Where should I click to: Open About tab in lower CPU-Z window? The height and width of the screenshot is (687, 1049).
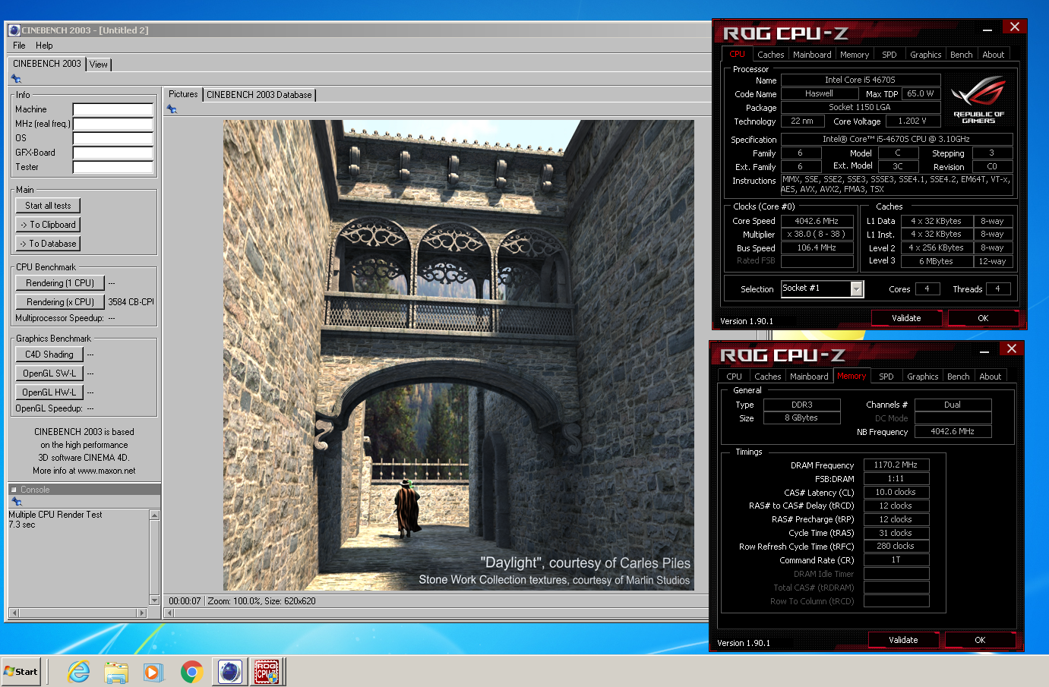(991, 377)
